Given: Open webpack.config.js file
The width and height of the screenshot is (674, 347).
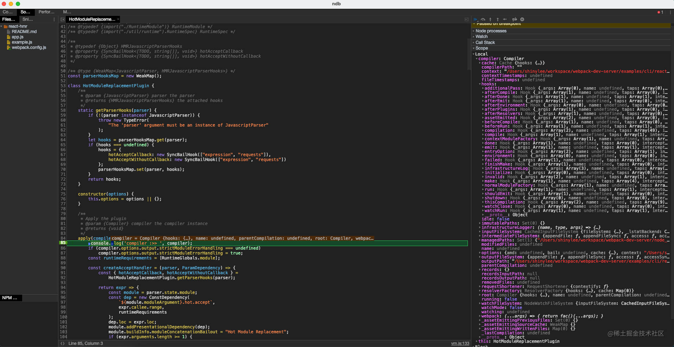Looking at the screenshot, I should click(29, 47).
